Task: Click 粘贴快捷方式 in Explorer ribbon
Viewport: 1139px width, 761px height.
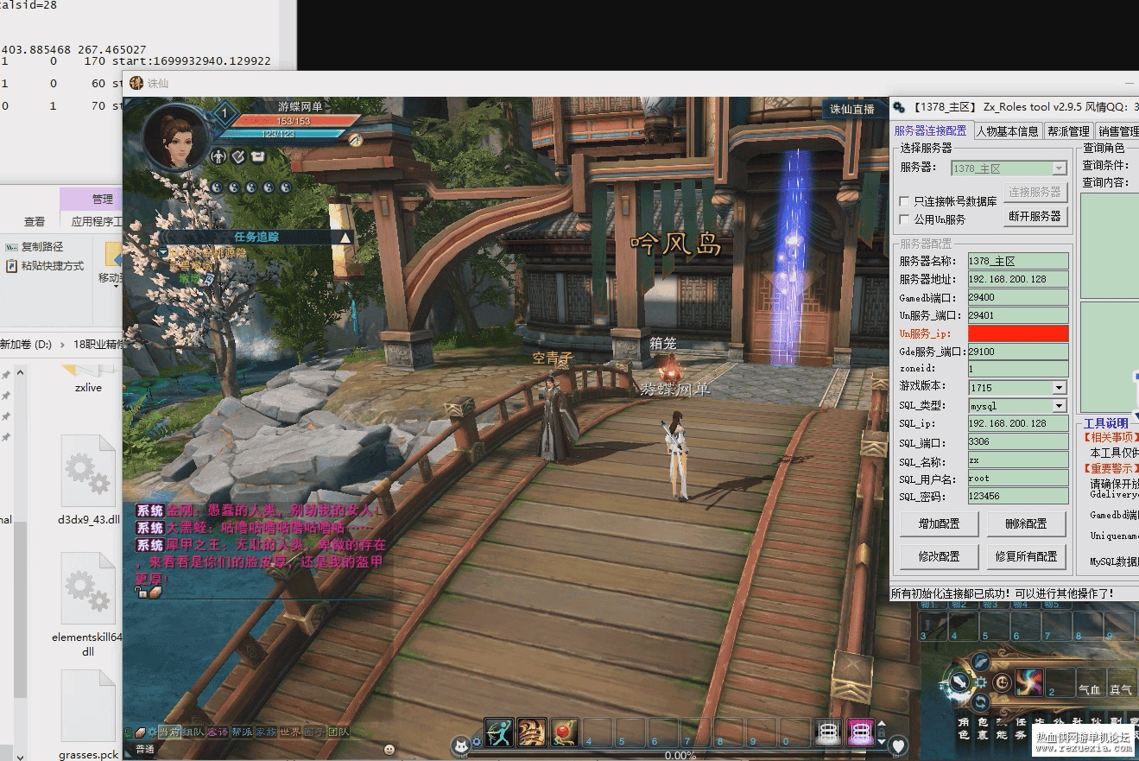Action: pos(45,266)
